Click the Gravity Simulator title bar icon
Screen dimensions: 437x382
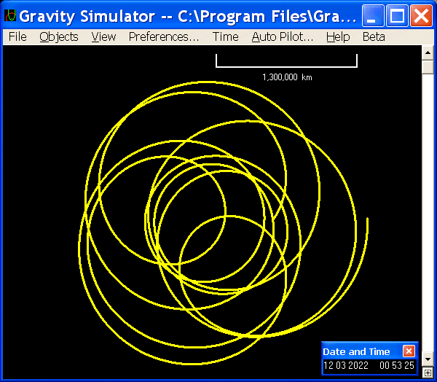[10, 15]
